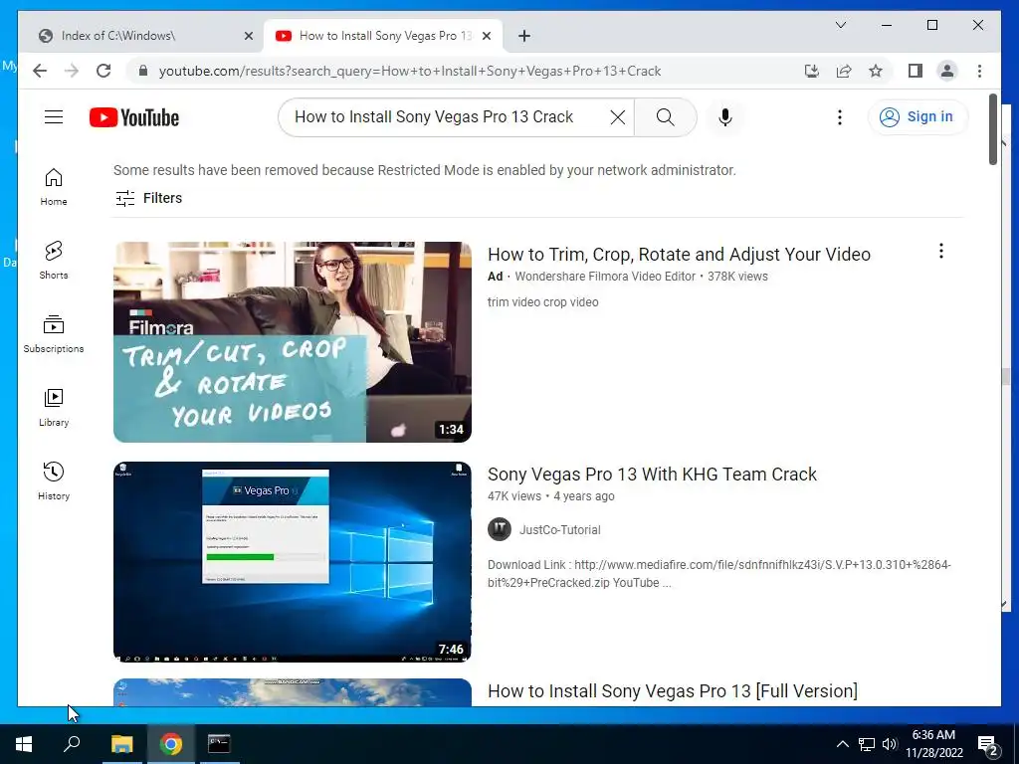Click the Sign in button
The image size is (1019, 764).
point(917,117)
